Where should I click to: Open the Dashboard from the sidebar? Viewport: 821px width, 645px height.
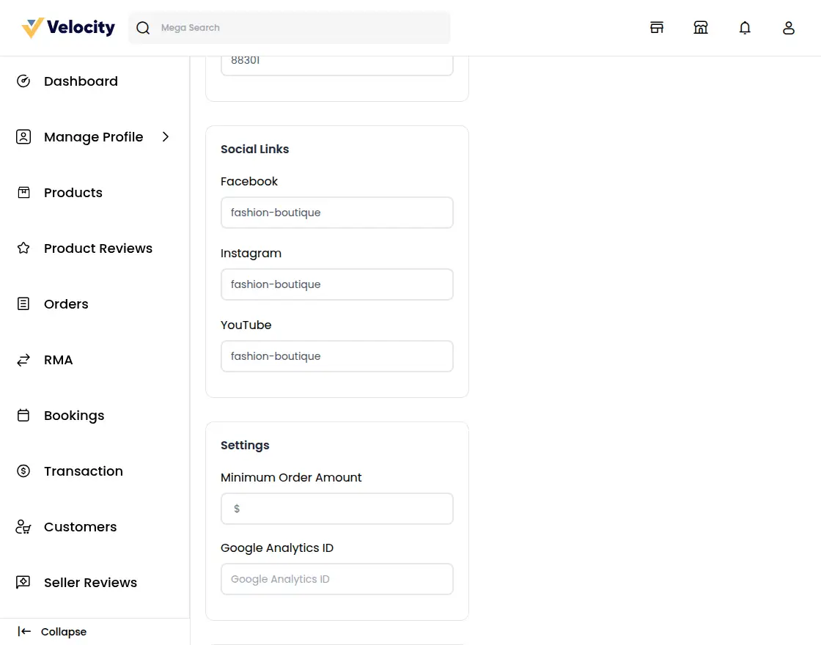click(81, 81)
